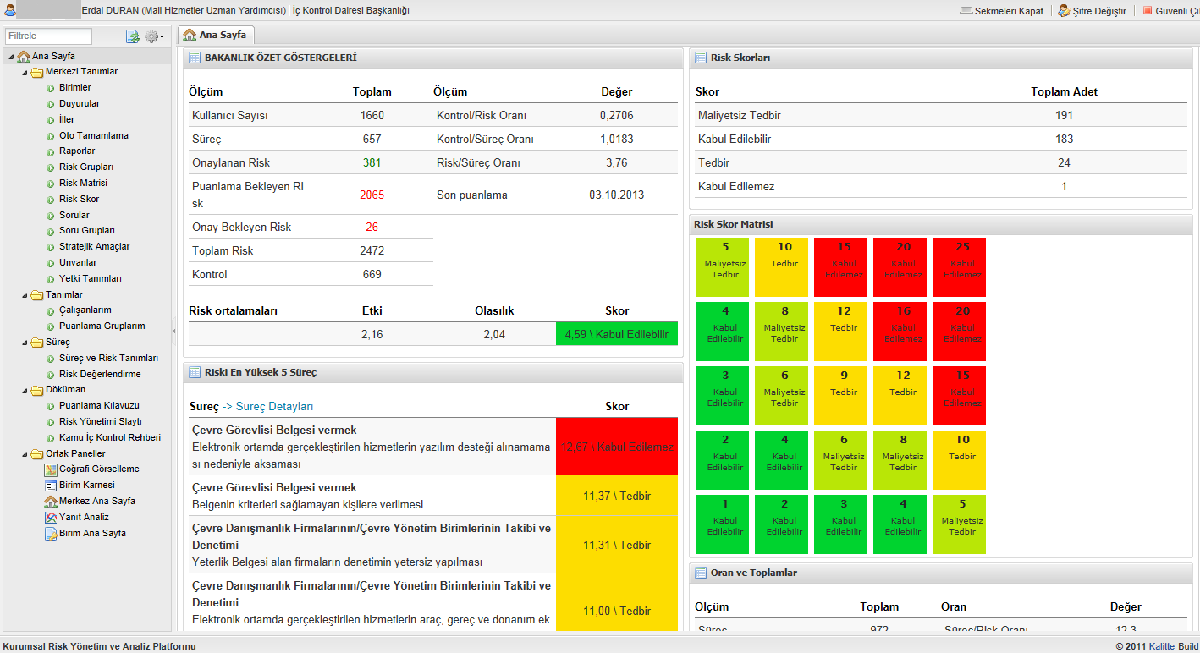Select the Ana Sayfa tab
The width and height of the screenshot is (1200, 653).
[x=217, y=35]
